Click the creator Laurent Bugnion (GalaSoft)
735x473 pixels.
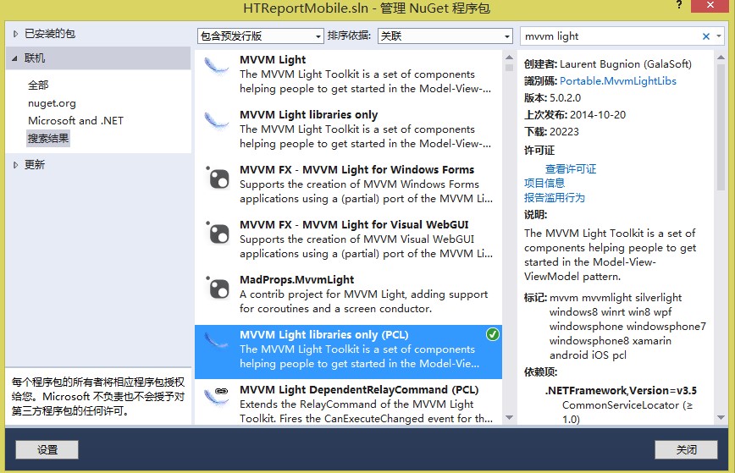pyautogui.click(x=625, y=64)
